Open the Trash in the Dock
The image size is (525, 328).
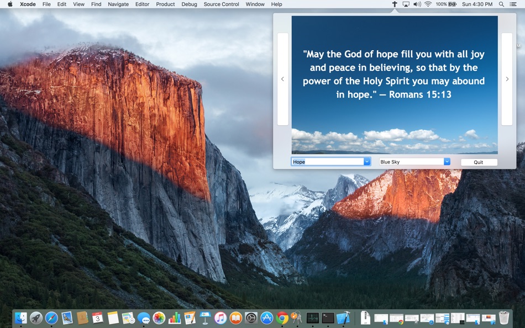504,318
